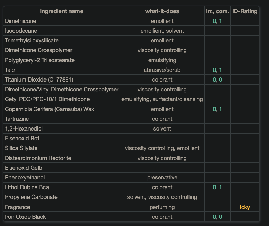Click Talc's 0, 1 irritancy rating
The height and width of the screenshot is (226, 269).
[x=217, y=70]
